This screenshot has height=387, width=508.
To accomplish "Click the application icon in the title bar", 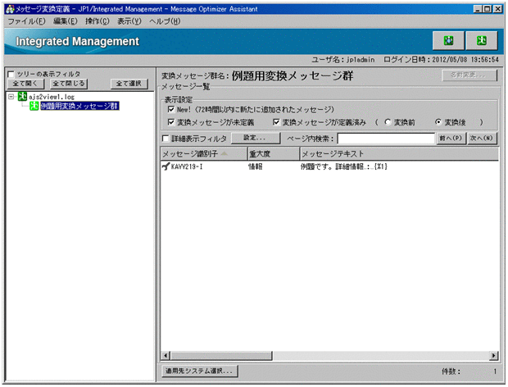I will [8, 7].
